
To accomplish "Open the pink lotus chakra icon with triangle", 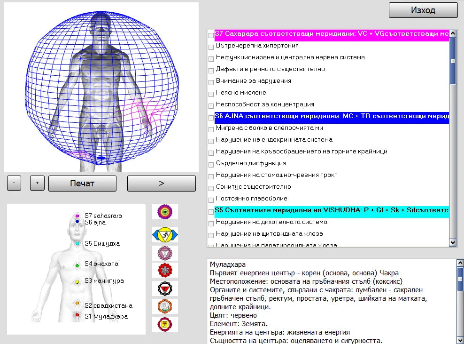I will (x=165, y=253).
